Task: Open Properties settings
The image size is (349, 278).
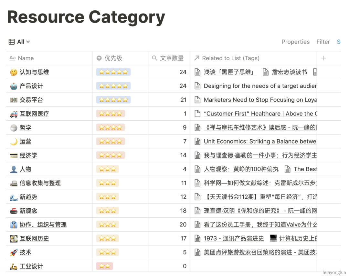Action: click(x=295, y=42)
